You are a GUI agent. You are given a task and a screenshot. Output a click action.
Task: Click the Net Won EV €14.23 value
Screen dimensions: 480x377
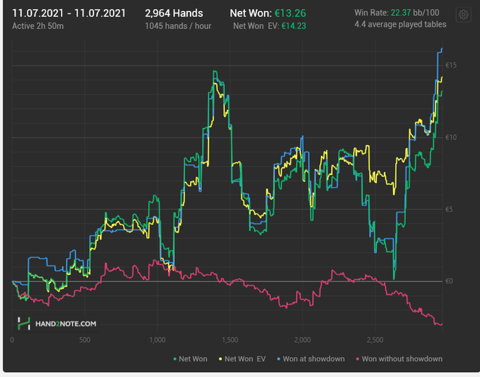point(293,26)
